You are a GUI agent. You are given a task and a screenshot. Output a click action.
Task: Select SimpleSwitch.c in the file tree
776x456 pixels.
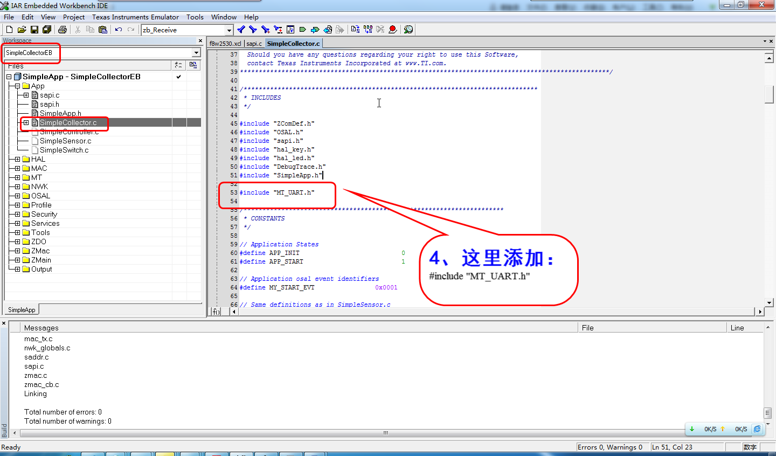pos(64,150)
